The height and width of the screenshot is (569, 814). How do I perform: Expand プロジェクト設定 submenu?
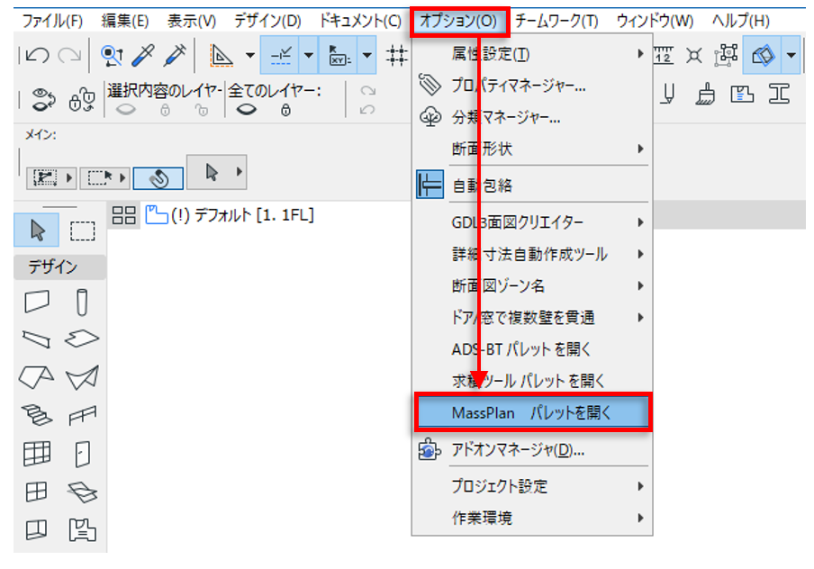click(533, 486)
